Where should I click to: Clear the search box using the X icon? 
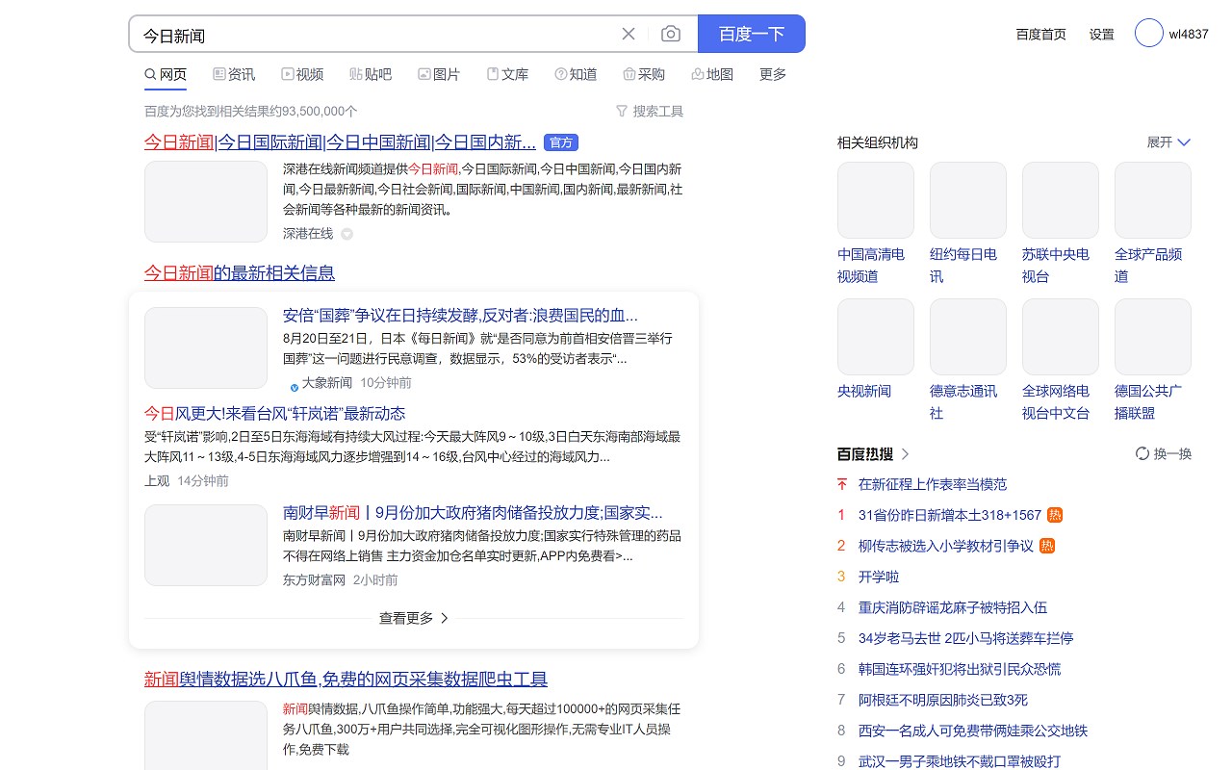tap(629, 33)
